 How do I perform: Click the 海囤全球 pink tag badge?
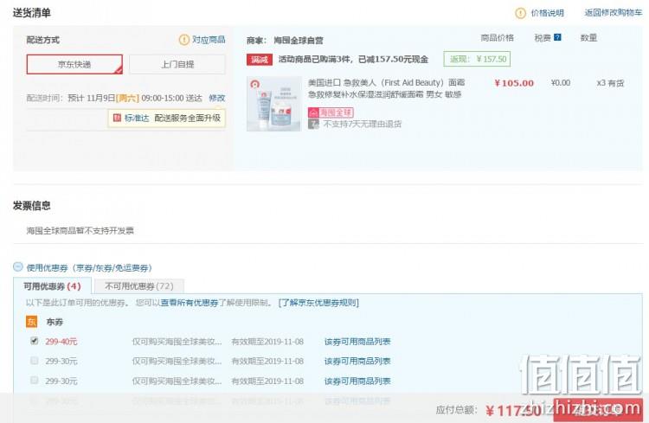click(331, 112)
